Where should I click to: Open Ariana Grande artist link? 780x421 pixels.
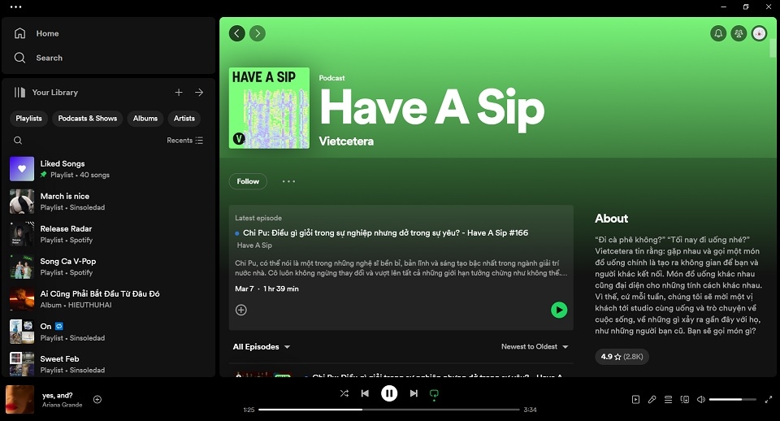pos(63,405)
